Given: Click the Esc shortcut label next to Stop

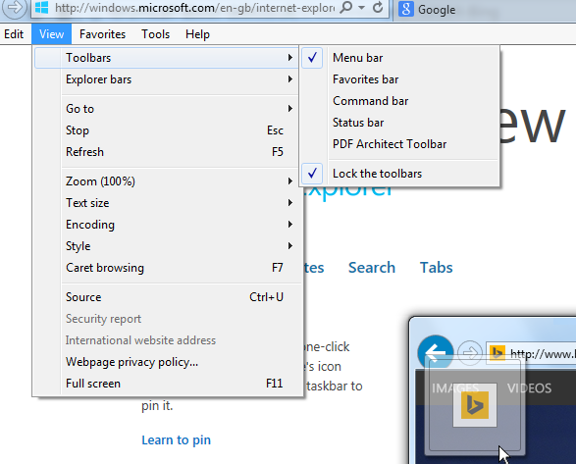Looking at the screenshot, I should coord(275,130).
